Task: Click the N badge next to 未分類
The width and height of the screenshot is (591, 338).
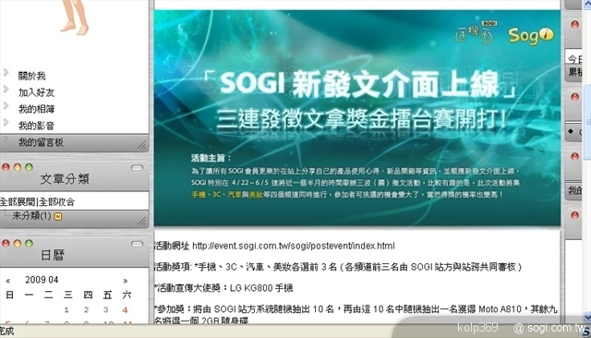Action: click(x=58, y=216)
